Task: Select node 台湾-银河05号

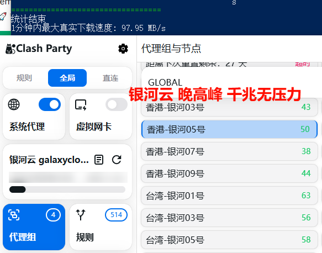Action: coord(229,240)
